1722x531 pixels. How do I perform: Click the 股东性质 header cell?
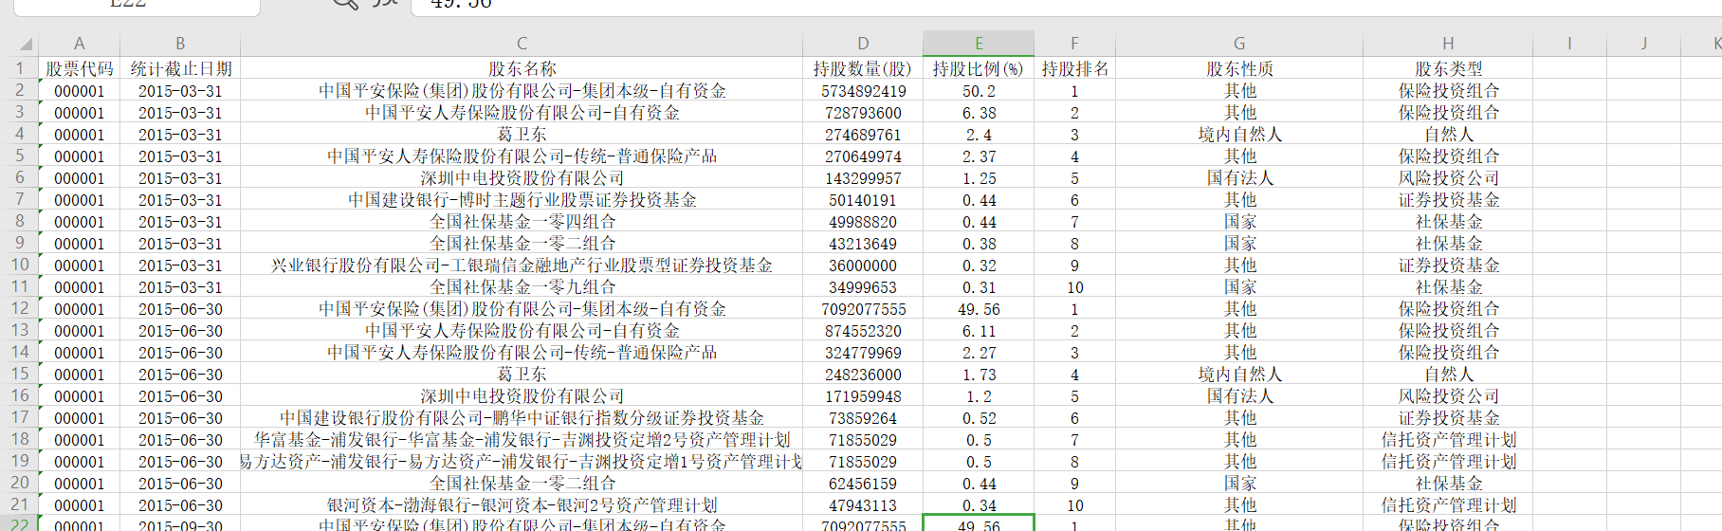1239,69
